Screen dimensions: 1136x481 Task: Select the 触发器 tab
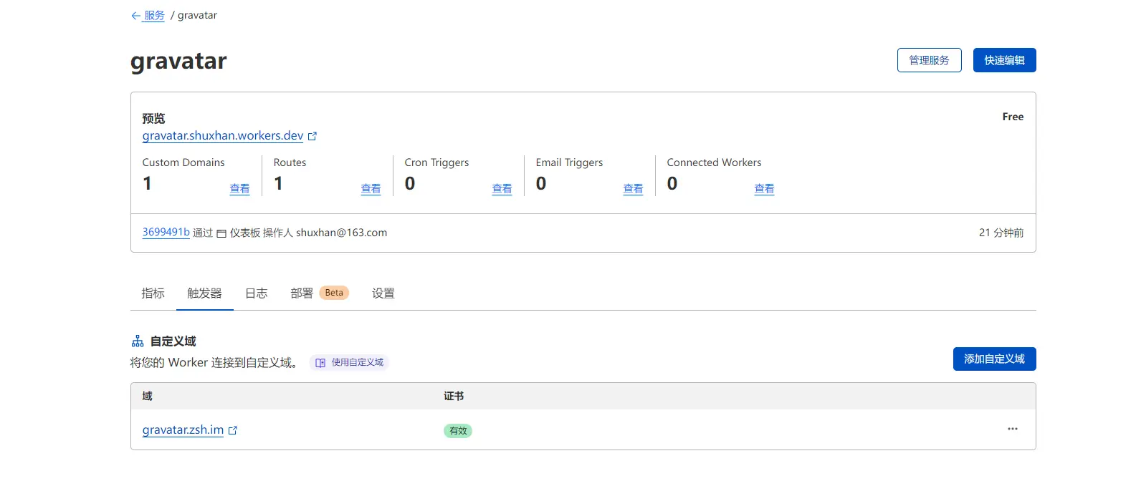pos(204,293)
